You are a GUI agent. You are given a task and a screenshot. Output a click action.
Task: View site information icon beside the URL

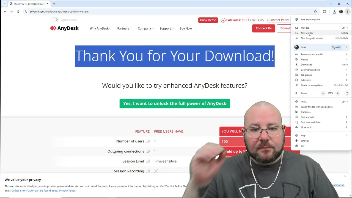tap(26, 12)
